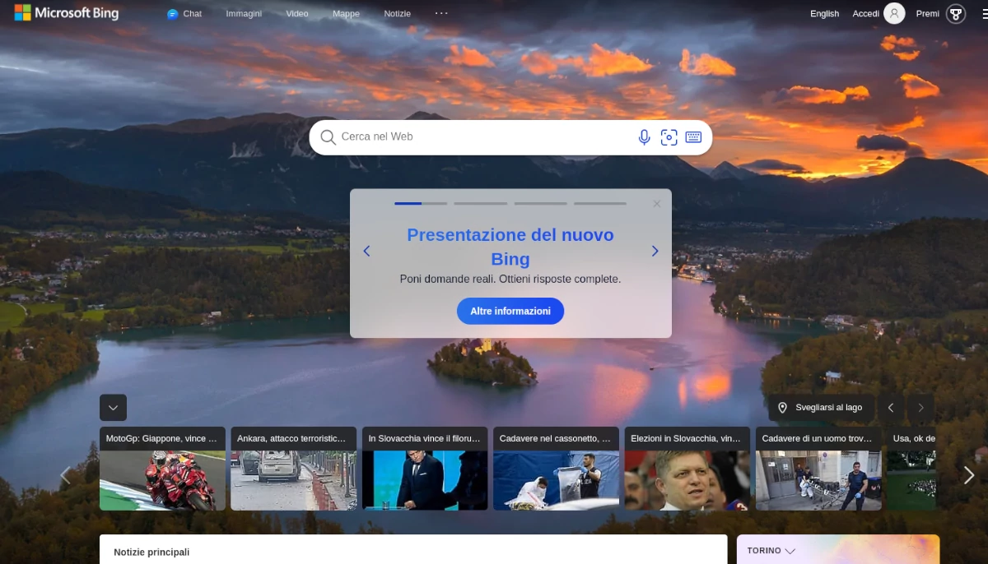Advance to next promo slide arrow
This screenshot has height=564, width=988.
coord(655,251)
